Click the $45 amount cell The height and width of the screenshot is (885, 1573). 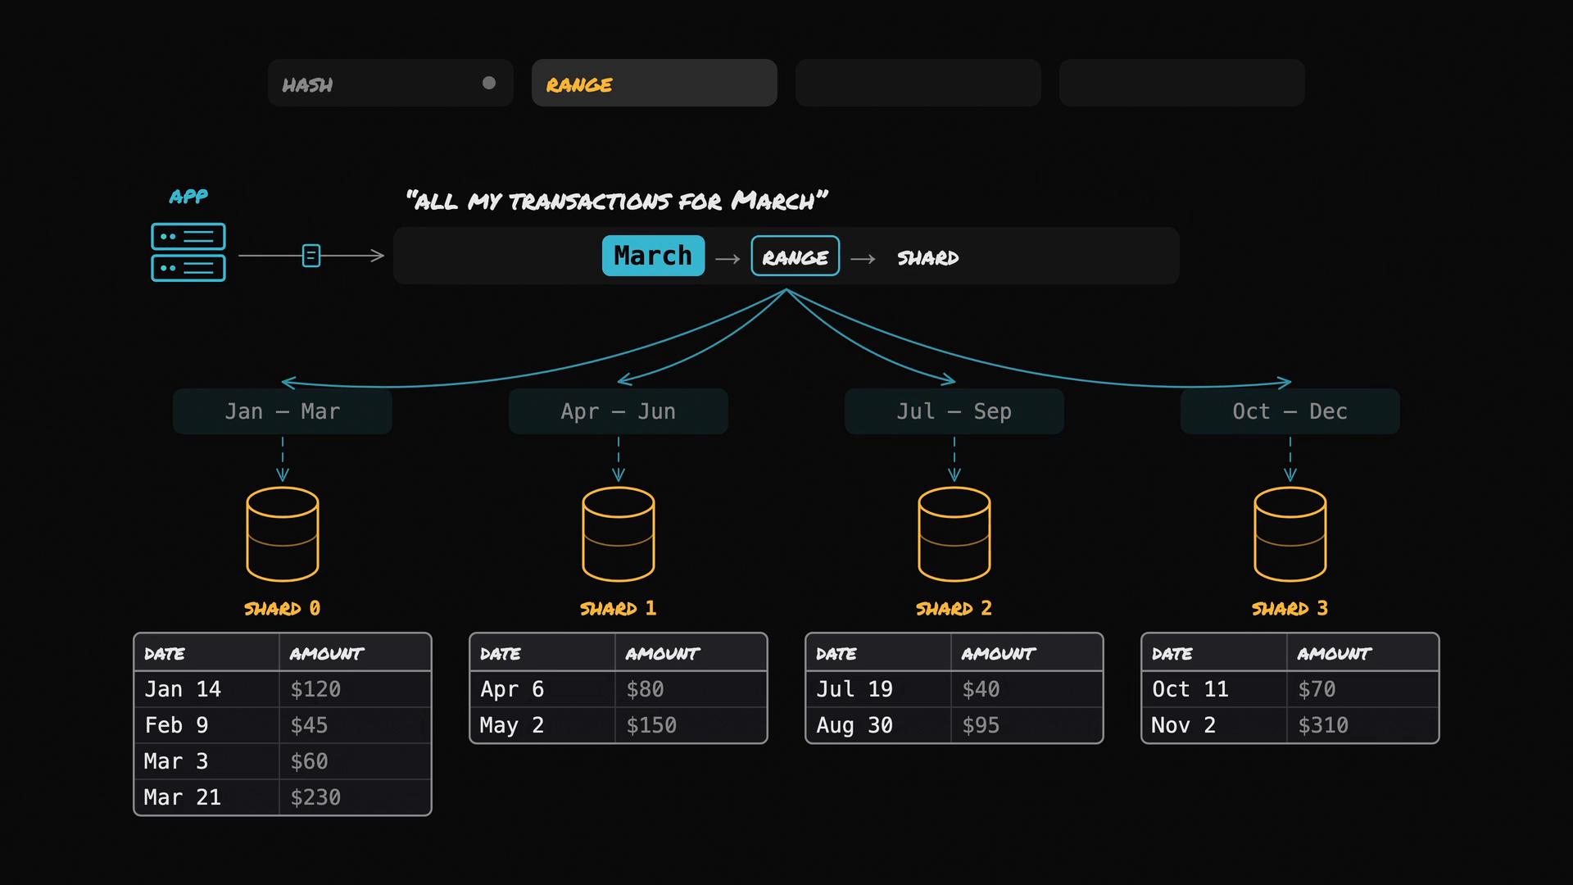point(355,725)
